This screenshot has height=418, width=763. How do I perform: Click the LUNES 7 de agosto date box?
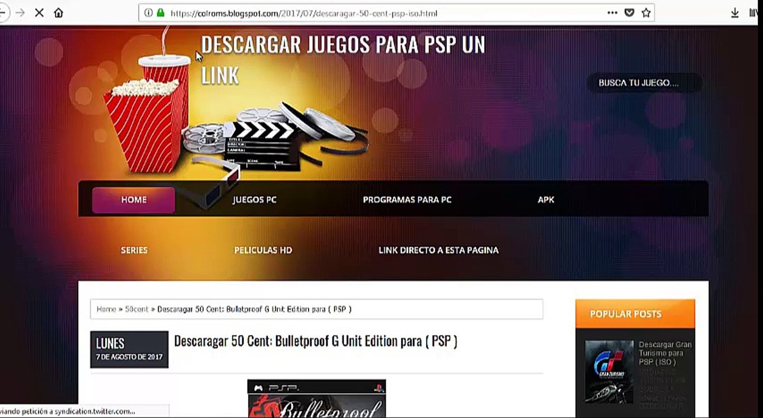pyautogui.click(x=129, y=349)
